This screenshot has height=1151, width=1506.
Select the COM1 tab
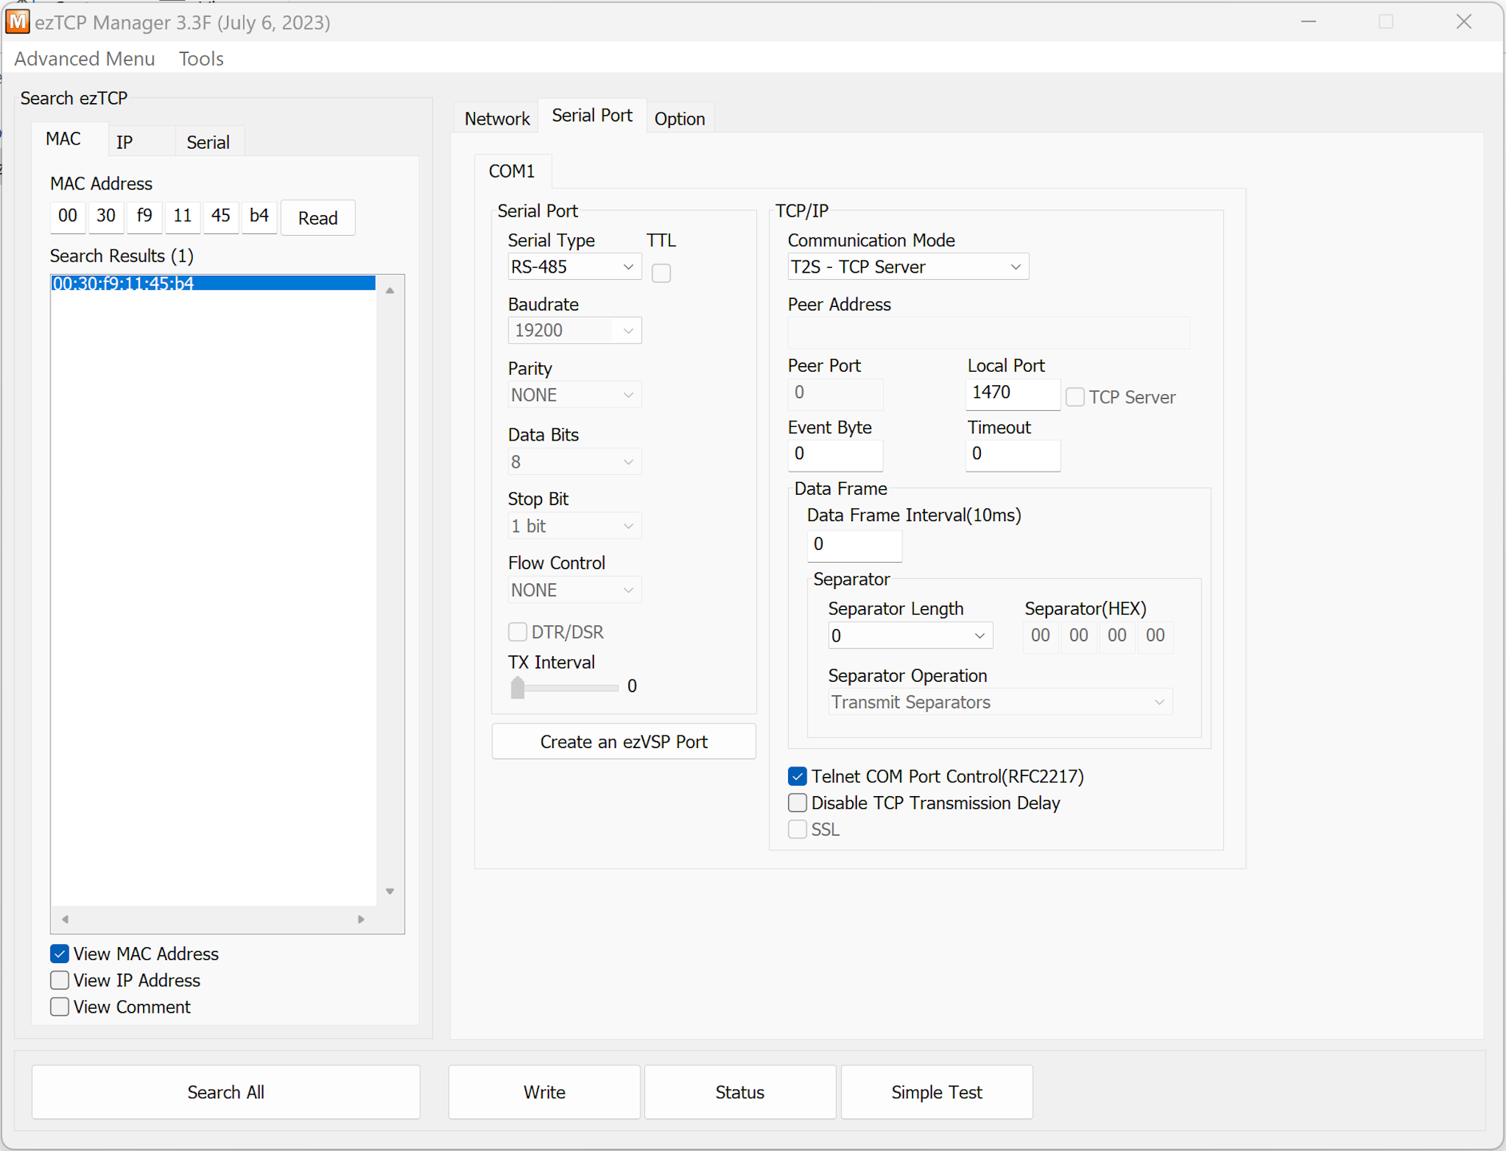[x=512, y=170]
